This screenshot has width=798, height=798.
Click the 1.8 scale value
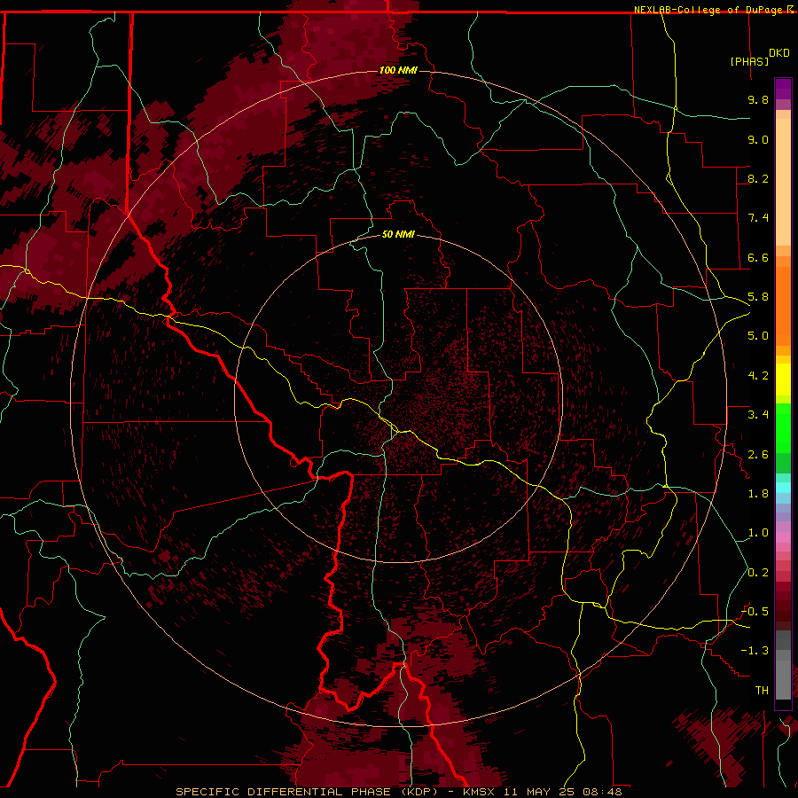pyautogui.click(x=758, y=494)
